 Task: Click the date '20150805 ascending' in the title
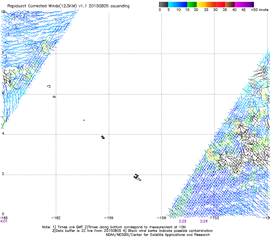pos(109,6)
